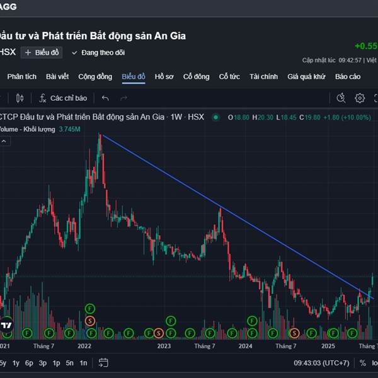Click the chart title showing 1W · HSX
This screenshot has height=378, width=378.
click(x=101, y=117)
